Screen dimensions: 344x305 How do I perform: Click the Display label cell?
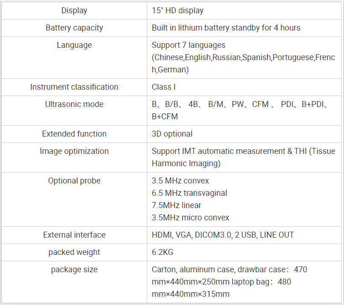pos(74,10)
